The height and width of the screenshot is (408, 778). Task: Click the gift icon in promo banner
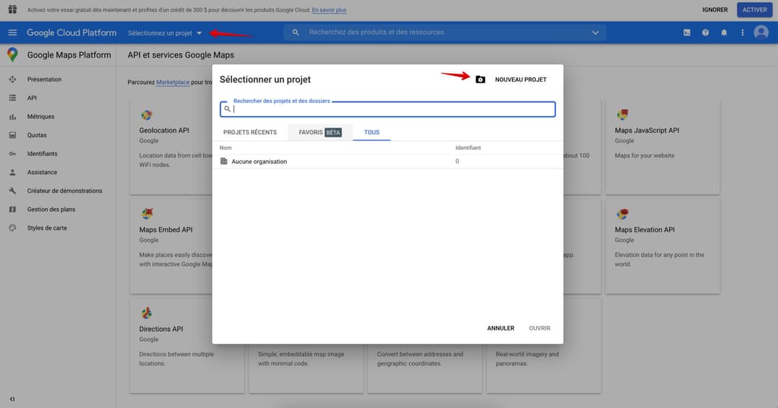click(12, 9)
